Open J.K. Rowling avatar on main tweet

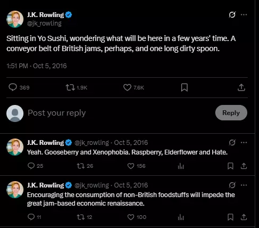click(x=15, y=19)
